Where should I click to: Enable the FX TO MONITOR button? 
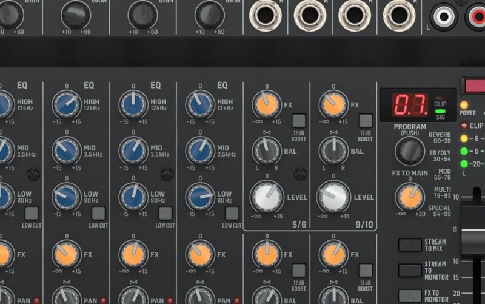(x=410, y=296)
